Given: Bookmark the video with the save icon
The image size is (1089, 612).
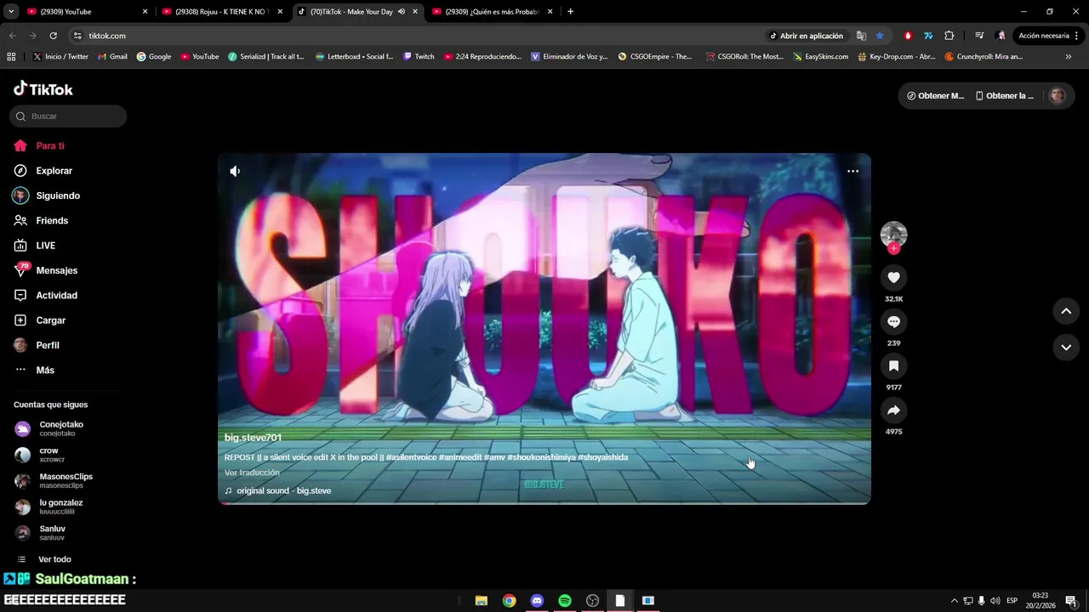Looking at the screenshot, I should 893,366.
